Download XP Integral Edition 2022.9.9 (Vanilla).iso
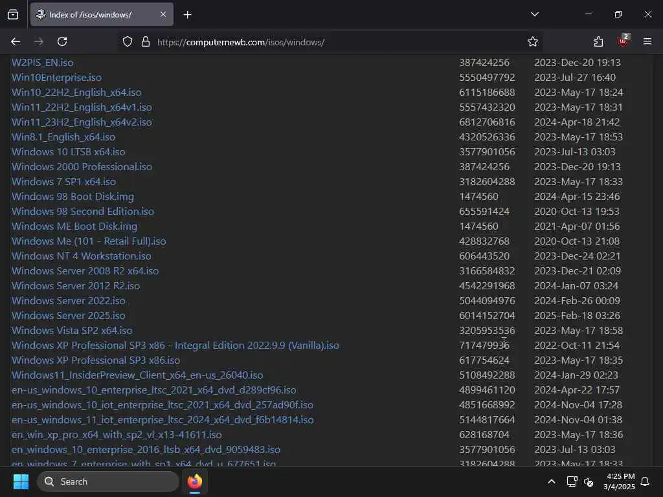 tap(175, 346)
